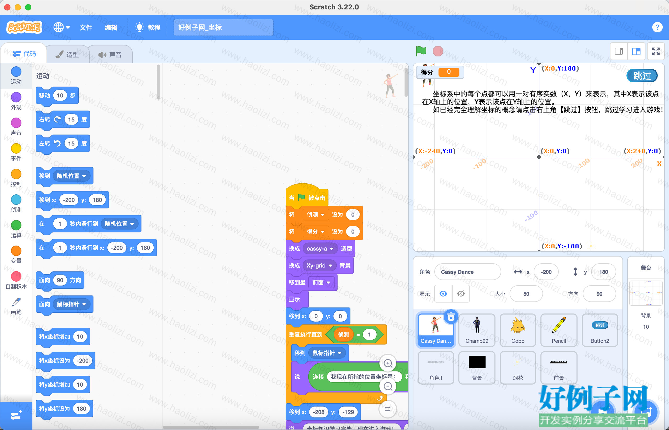
Task: Open the 得分 variable dropdown in script
Action: (315, 231)
